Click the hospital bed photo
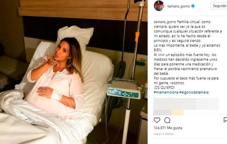 [x=74, y=72]
